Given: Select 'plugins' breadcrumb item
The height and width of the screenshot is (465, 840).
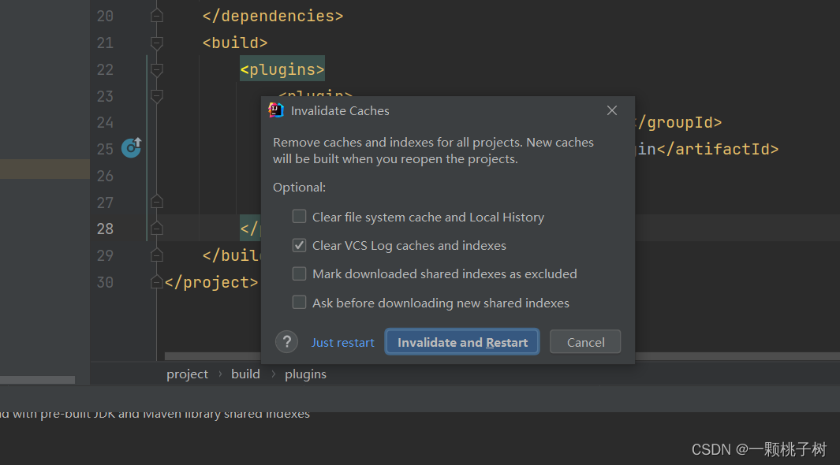Looking at the screenshot, I should point(305,374).
